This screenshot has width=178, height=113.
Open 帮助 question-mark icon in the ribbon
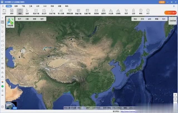(x=141, y=12)
